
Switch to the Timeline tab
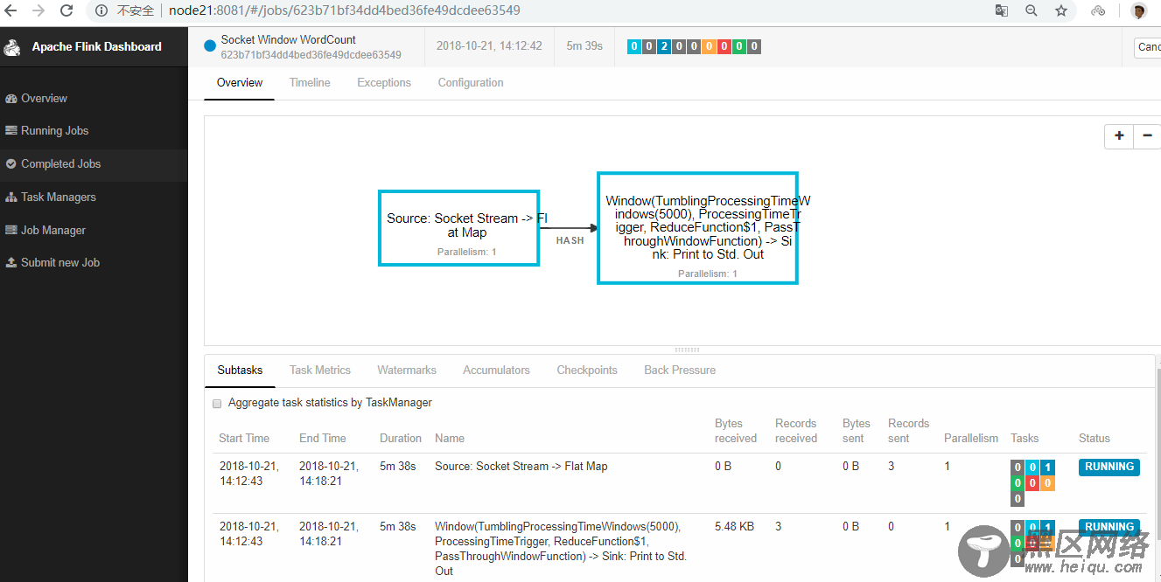coord(310,83)
